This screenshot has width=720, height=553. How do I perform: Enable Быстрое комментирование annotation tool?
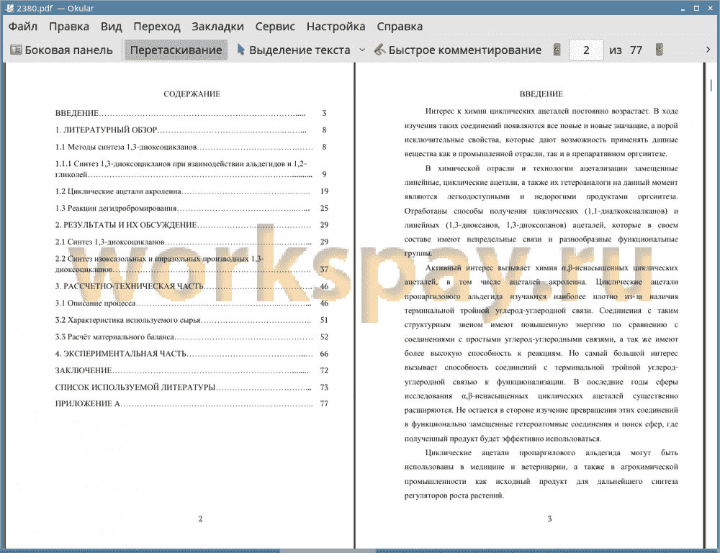click(x=458, y=50)
